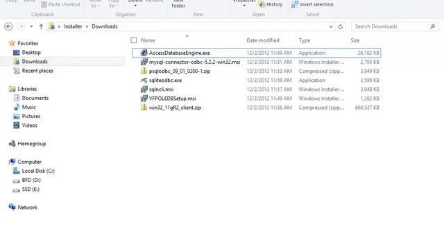Click Downloads in the breadcrumb path

pos(105,26)
